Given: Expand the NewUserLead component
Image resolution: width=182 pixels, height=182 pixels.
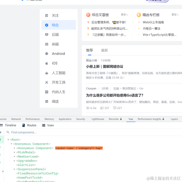Looking at the screenshot, I should (14, 157).
